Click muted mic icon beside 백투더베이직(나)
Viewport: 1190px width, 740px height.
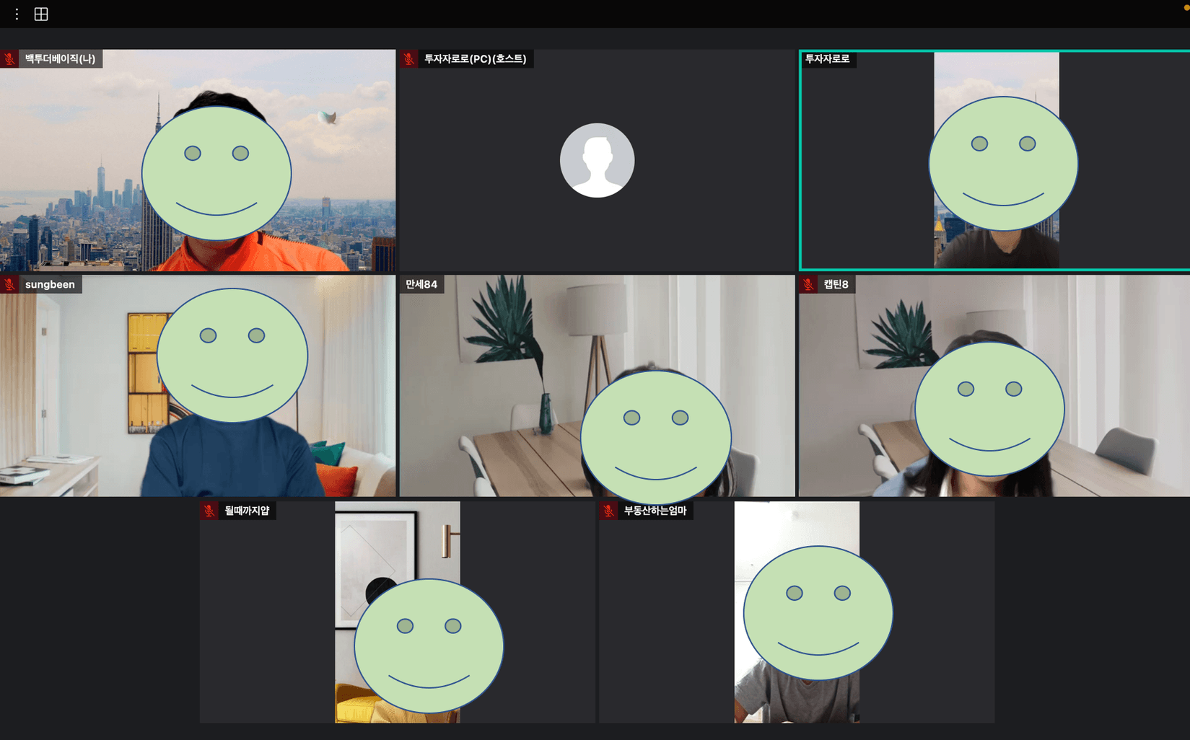pyautogui.click(x=9, y=59)
